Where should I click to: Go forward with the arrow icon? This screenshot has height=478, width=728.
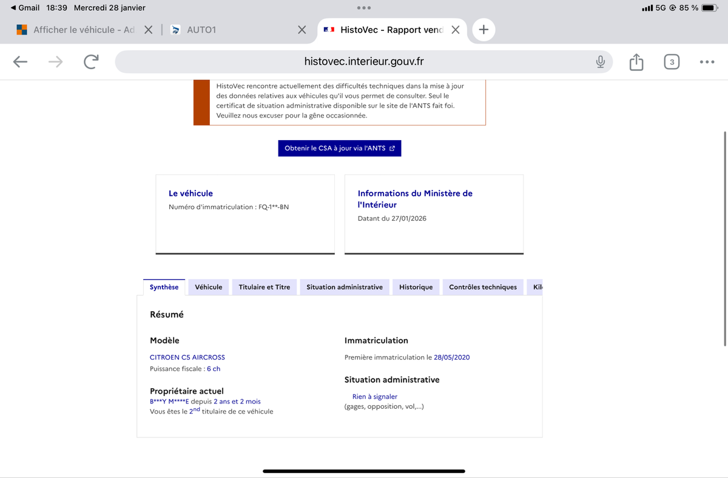pyautogui.click(x=56, y=61)
